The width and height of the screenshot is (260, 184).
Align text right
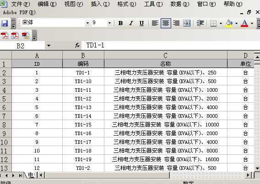click(176, 23)
